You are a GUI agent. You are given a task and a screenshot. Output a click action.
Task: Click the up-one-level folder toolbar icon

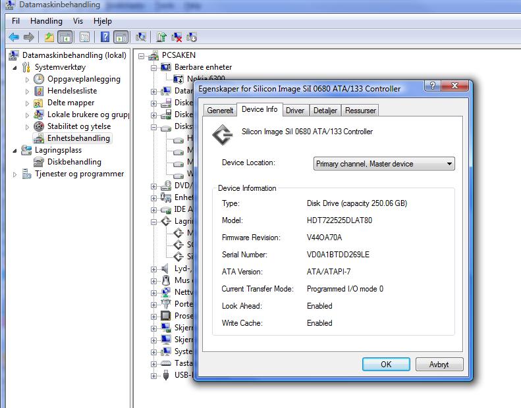[x=49, y=38]
